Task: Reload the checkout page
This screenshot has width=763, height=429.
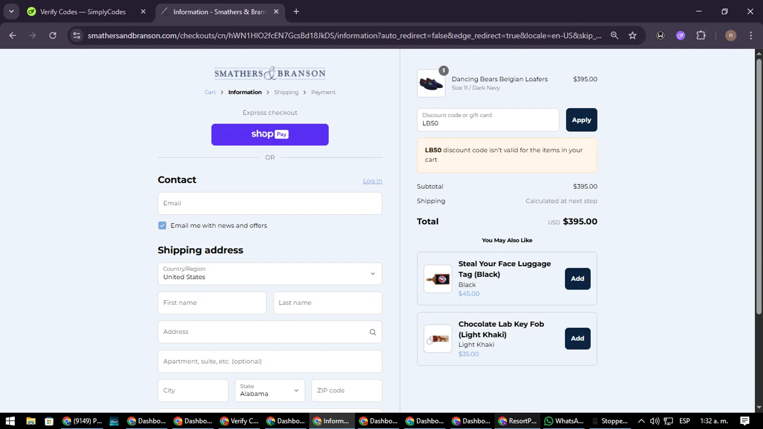Action: pyautogui.click(x=52, y=36)
